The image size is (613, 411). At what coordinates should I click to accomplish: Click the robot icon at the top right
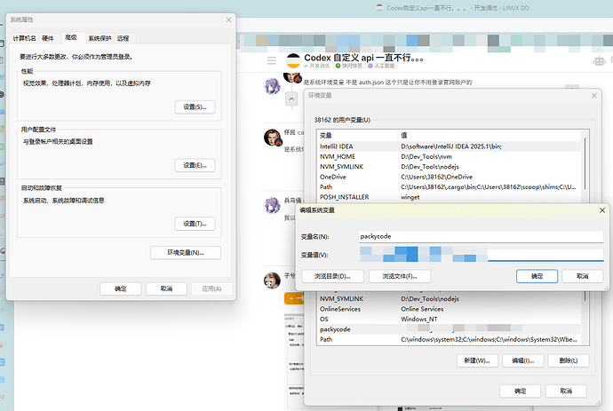[x=599, y=61]
